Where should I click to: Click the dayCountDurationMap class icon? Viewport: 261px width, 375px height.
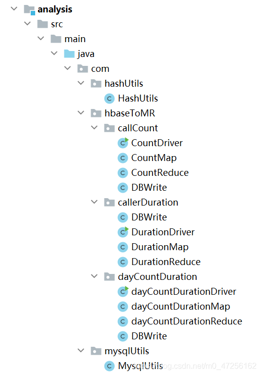[123, 307]
